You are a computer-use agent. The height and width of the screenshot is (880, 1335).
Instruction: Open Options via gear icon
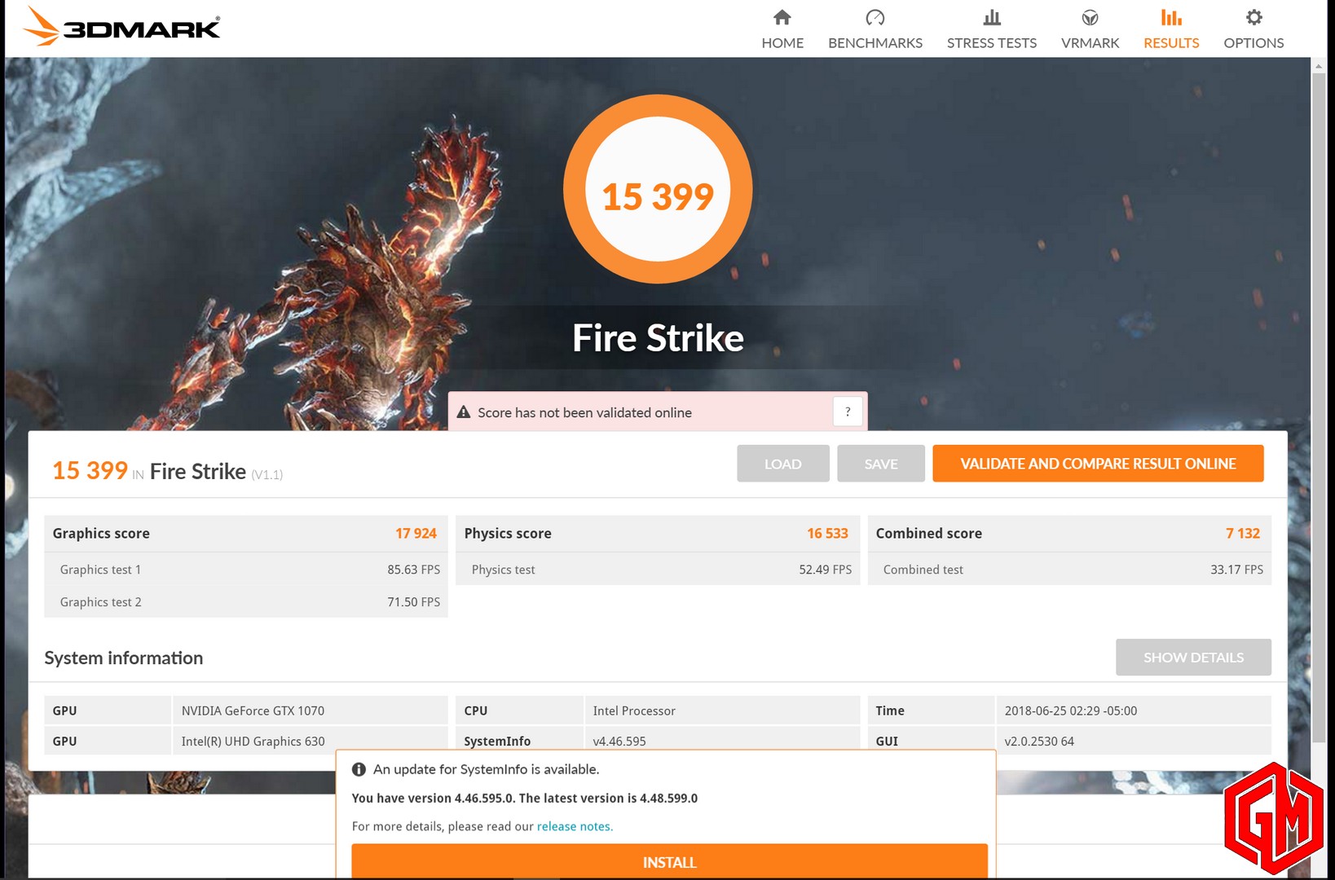tap(1253, 17)
